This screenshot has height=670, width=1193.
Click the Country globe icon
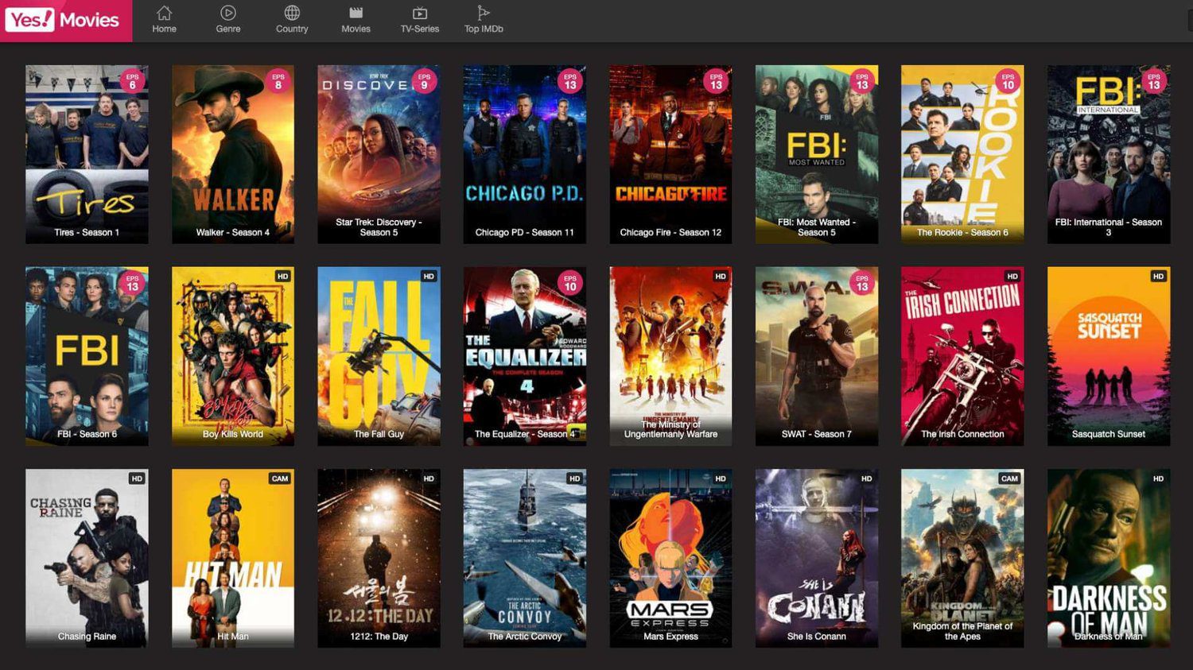[292, 13]
